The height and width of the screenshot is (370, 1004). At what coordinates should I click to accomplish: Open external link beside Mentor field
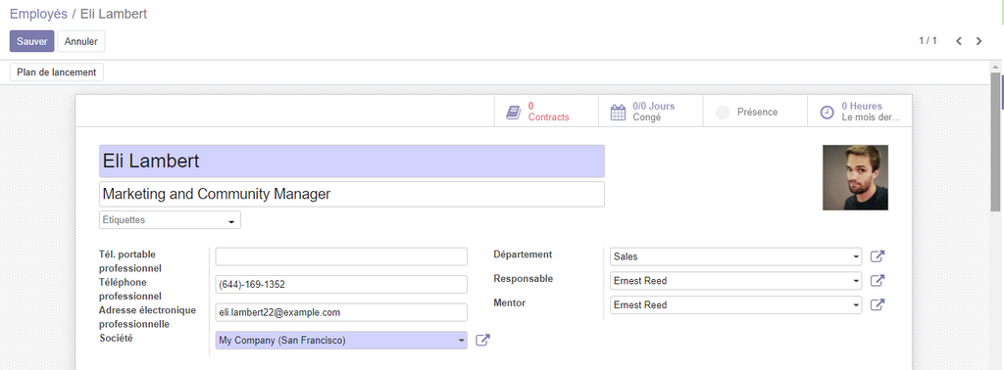(878, 304)
